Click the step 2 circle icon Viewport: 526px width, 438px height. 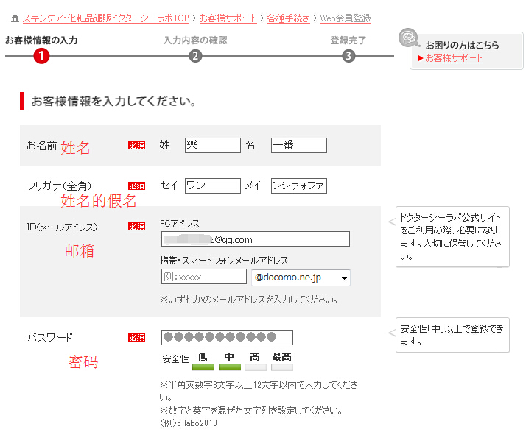click(195, 57)
